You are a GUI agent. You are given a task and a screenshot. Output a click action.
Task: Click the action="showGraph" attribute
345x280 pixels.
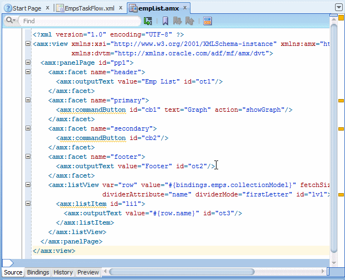(250, 110)
